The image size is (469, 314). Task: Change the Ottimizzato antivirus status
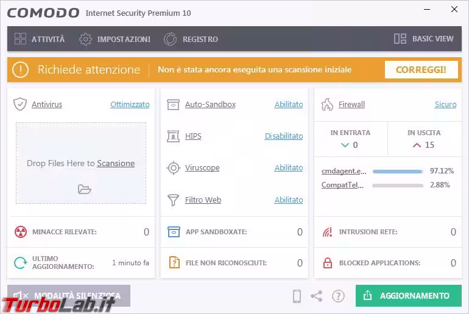(x=130, y=104)
